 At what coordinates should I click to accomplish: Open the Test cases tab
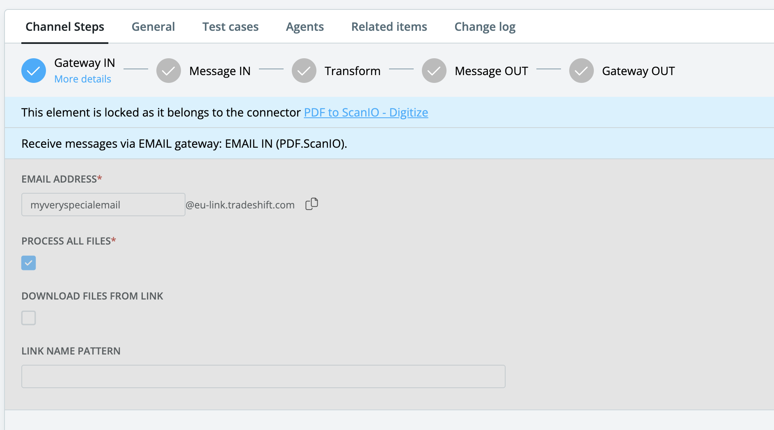(x=230, y=27)
